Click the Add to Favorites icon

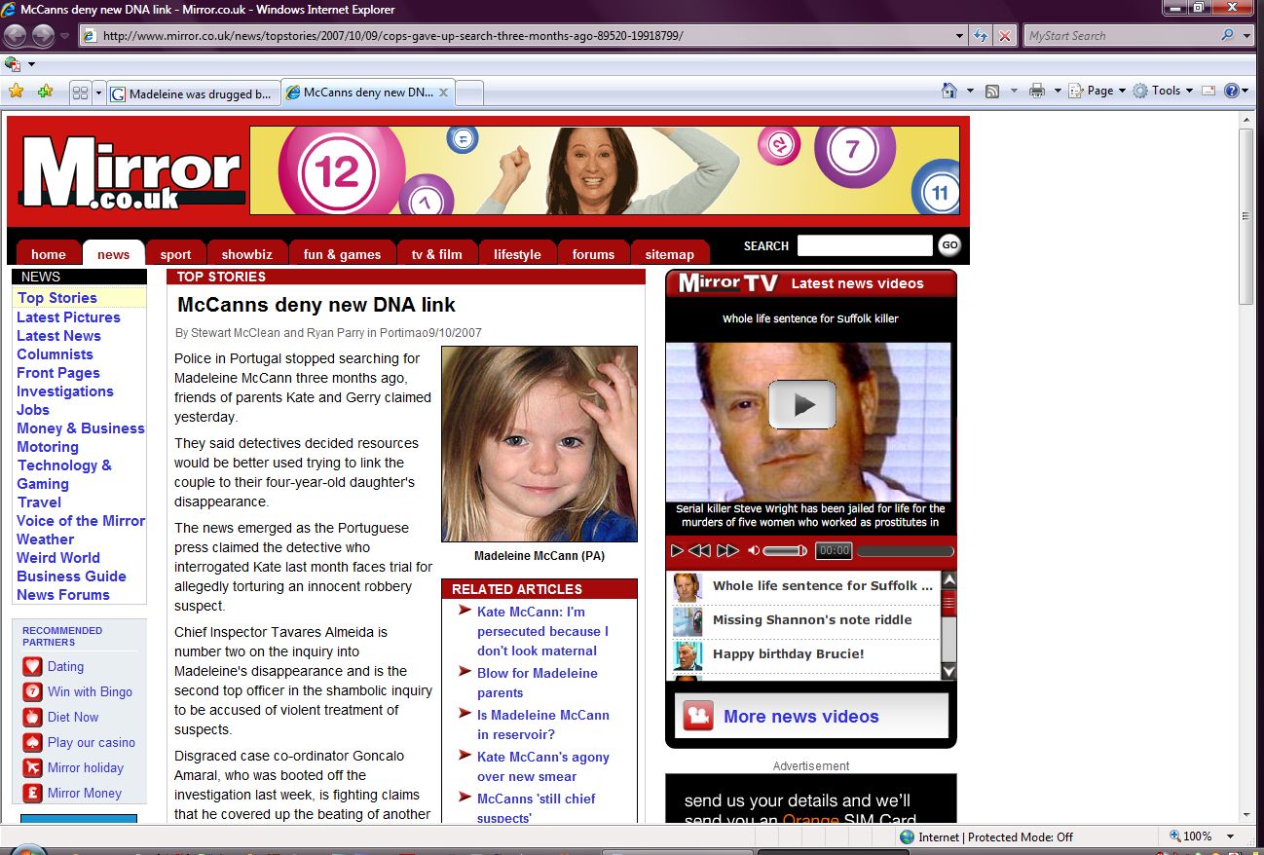(x=45, y=92)
